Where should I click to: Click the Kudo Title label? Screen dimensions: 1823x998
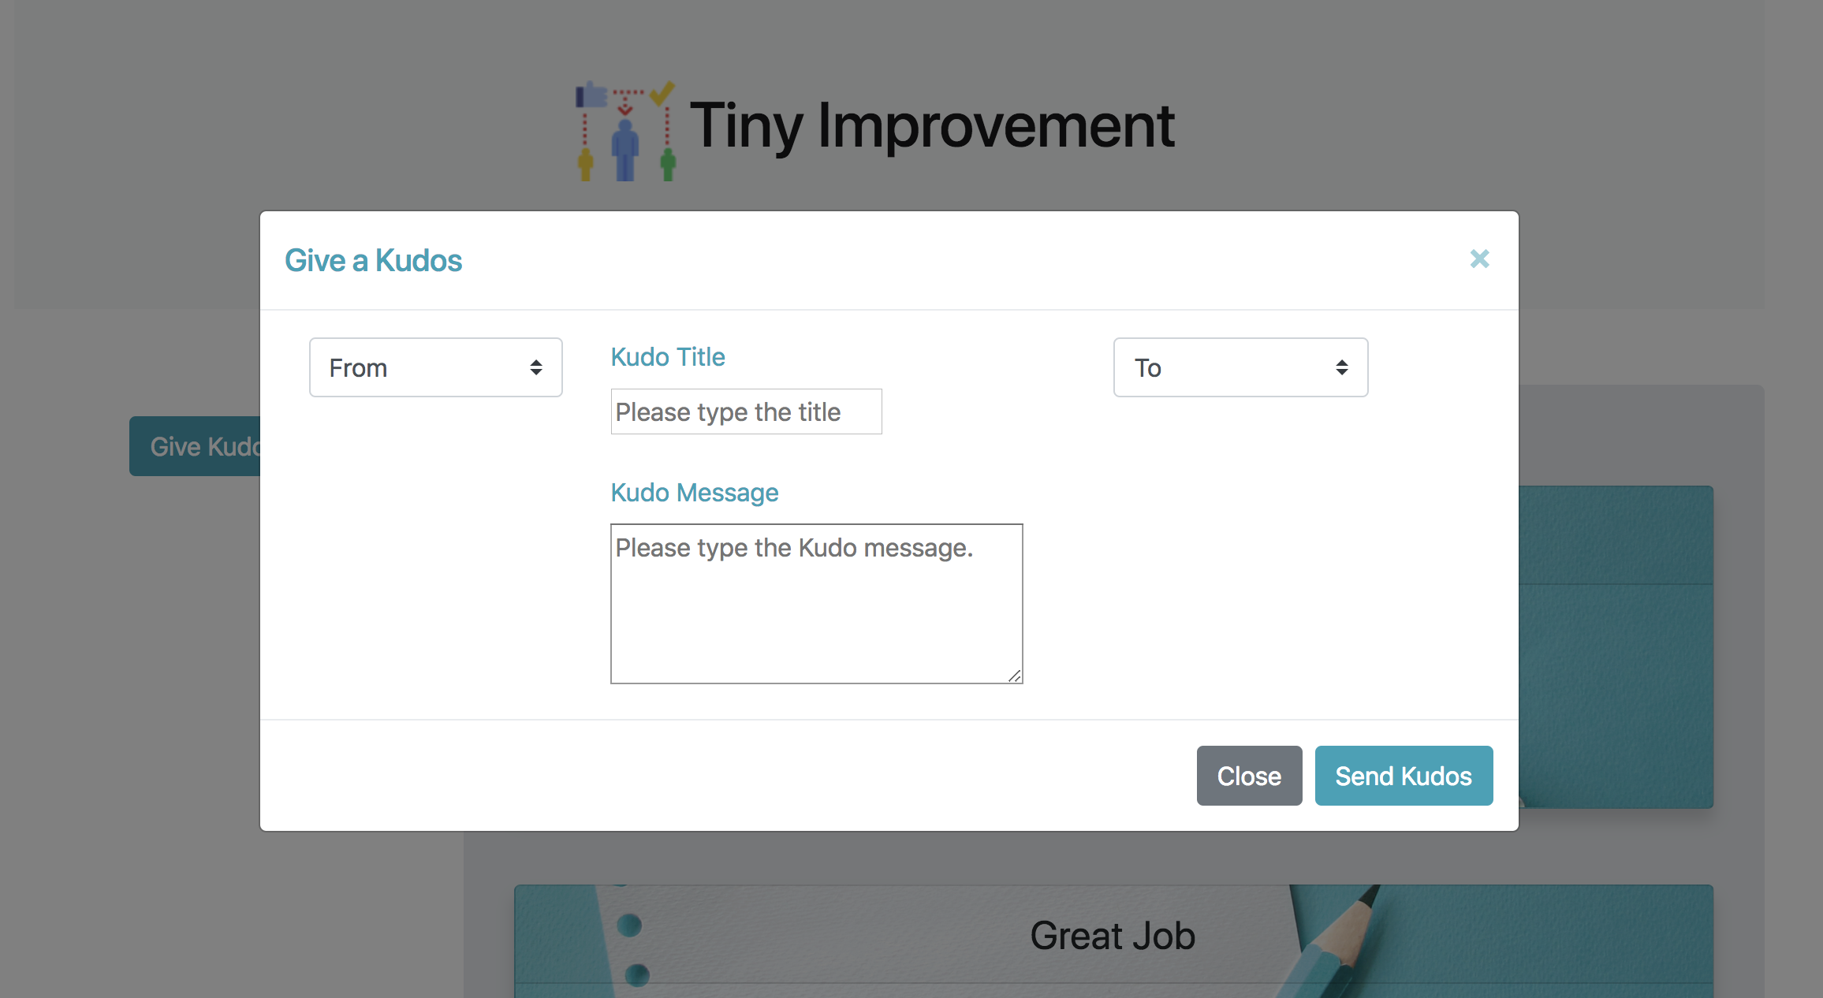point(667,356)
